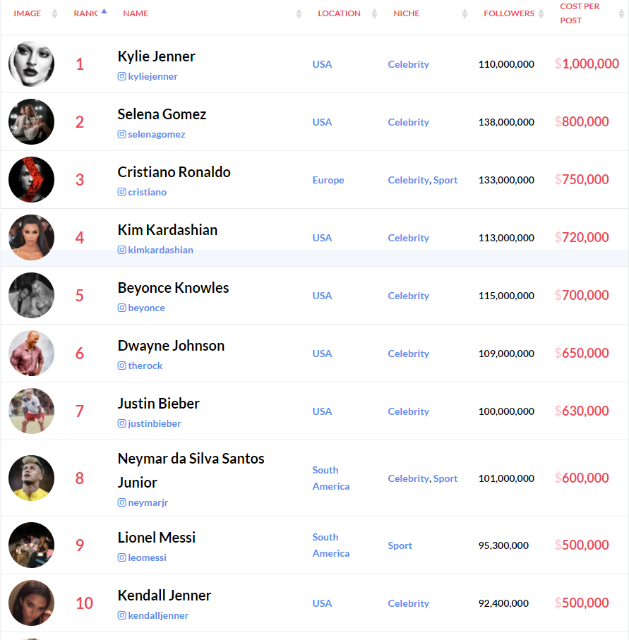Click Dwayne Johnson's profile thumbnail
The height and width of the screenshot is (640, 629).
pos(31,354)
